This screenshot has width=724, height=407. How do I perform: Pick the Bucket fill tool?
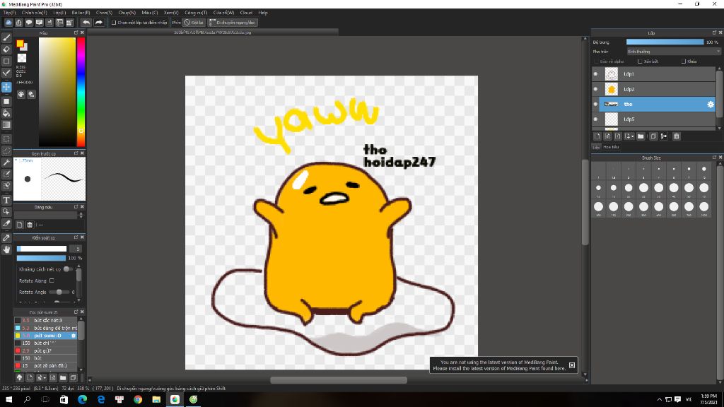click(6, 113)
